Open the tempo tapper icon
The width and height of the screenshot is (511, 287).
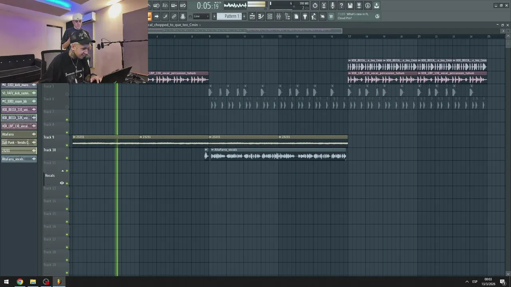coord(314,16)
